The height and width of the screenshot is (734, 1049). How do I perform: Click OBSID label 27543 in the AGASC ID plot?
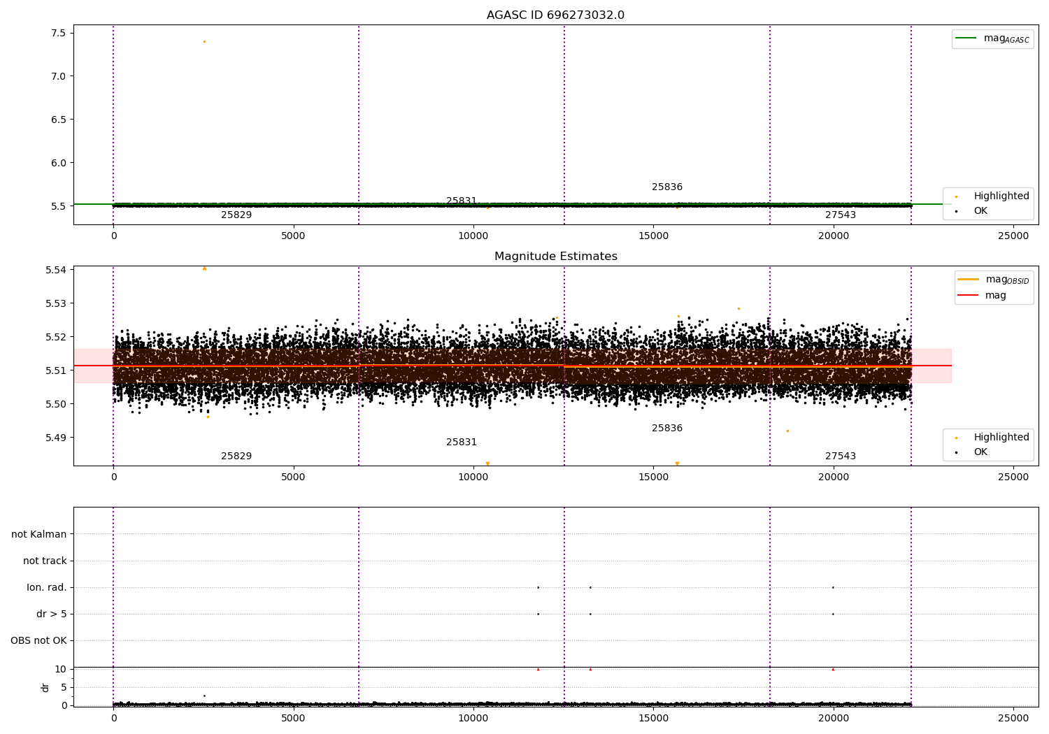point(841,215)
